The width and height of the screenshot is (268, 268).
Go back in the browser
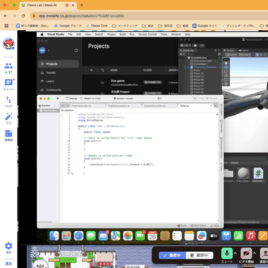pos(5,16)
